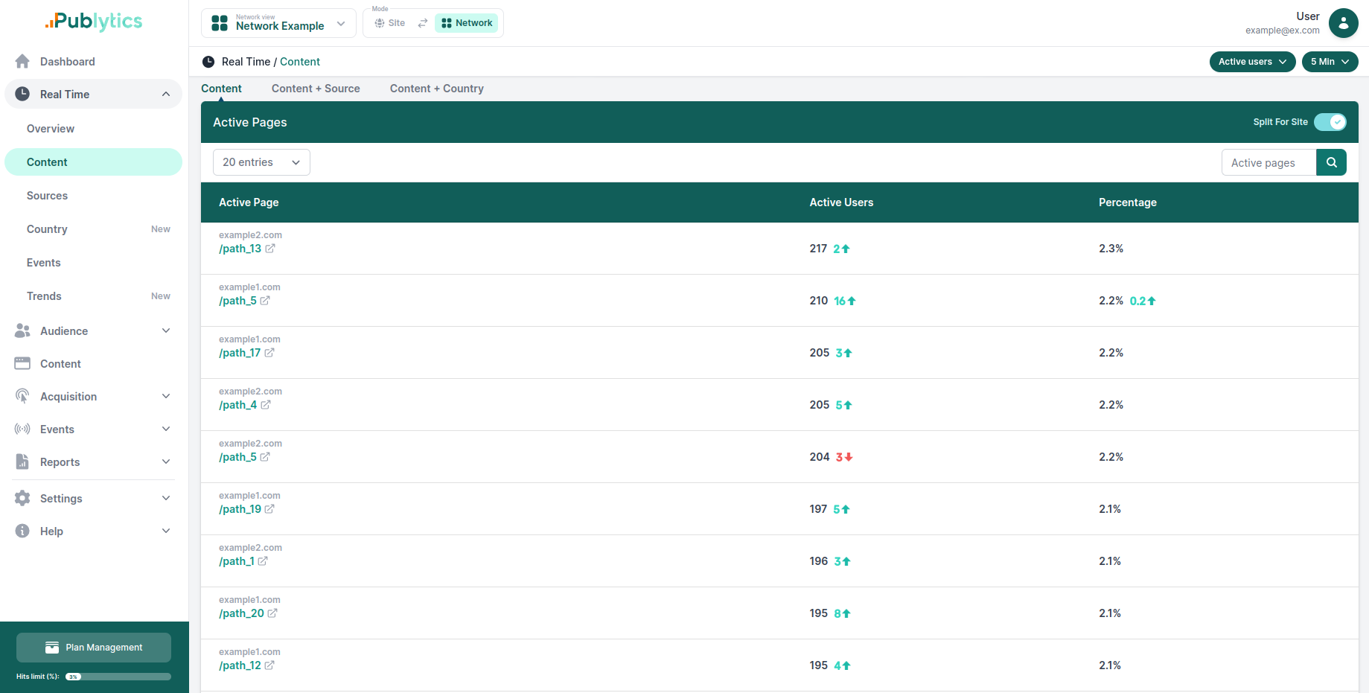This screenshot has height=693, width=1369.
Task: Click the Acquisition icon
Action: (x=22, y=396)
